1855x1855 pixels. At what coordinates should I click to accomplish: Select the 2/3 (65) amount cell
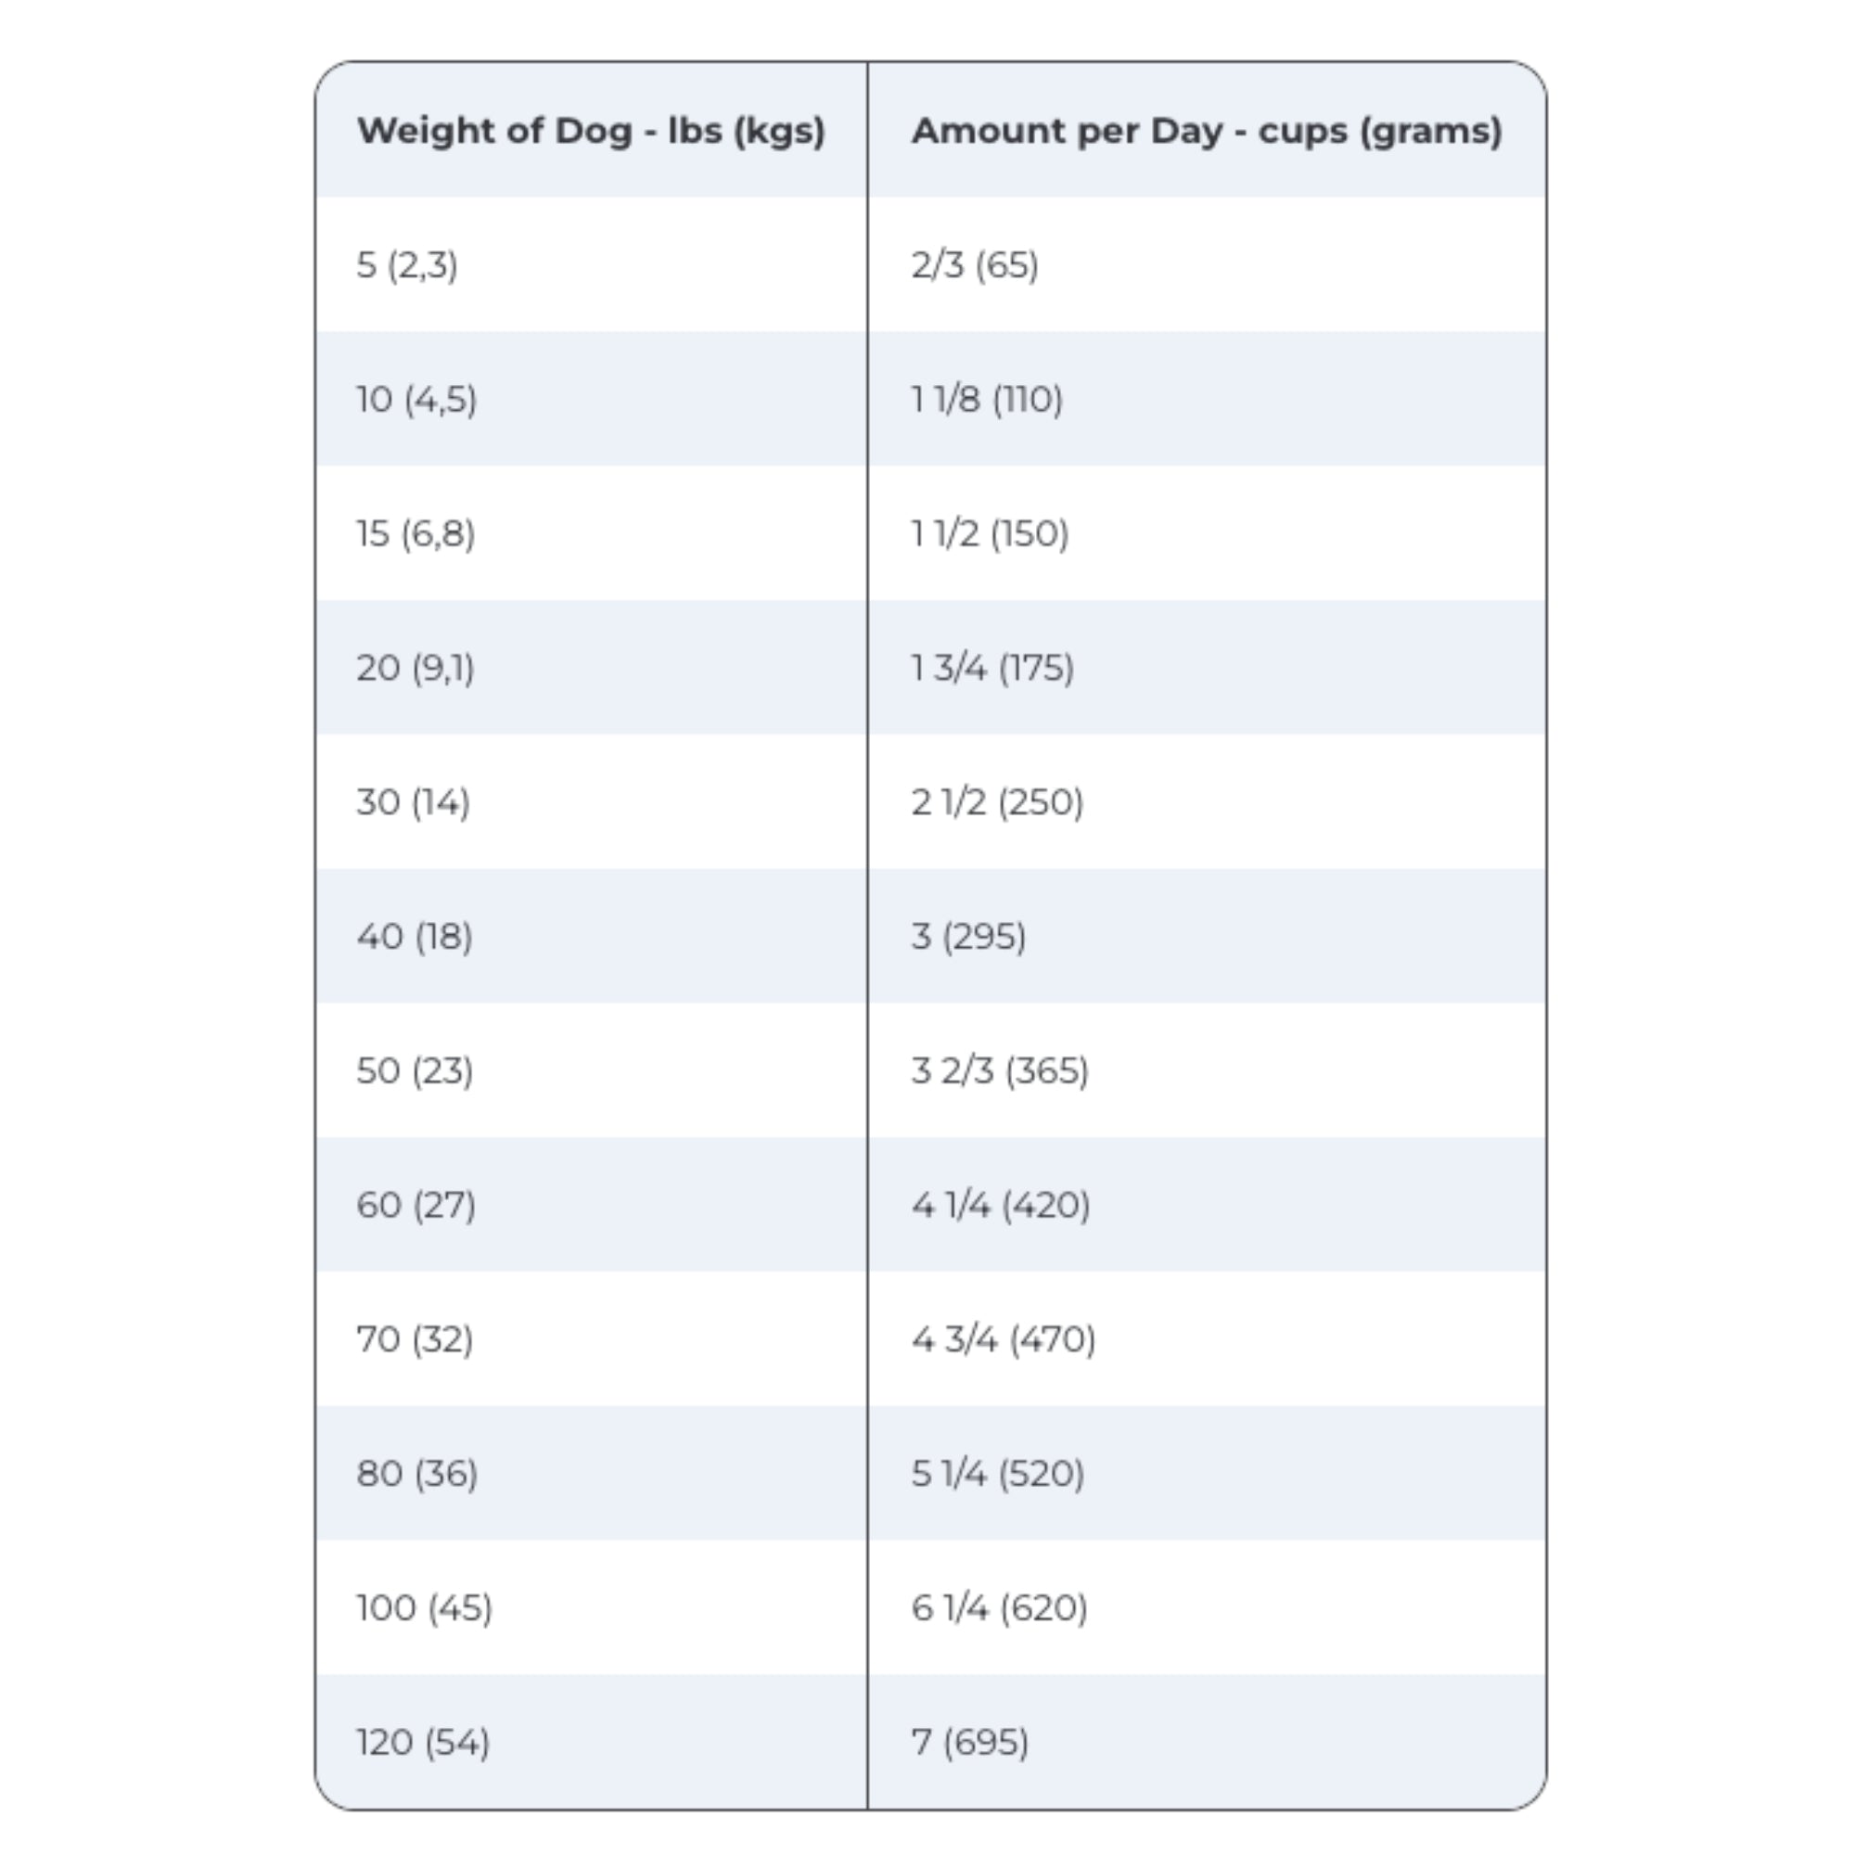975,265
